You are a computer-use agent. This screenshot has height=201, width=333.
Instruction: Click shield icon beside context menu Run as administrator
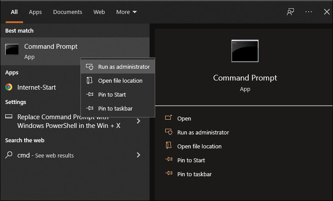(x=90, y=67)
